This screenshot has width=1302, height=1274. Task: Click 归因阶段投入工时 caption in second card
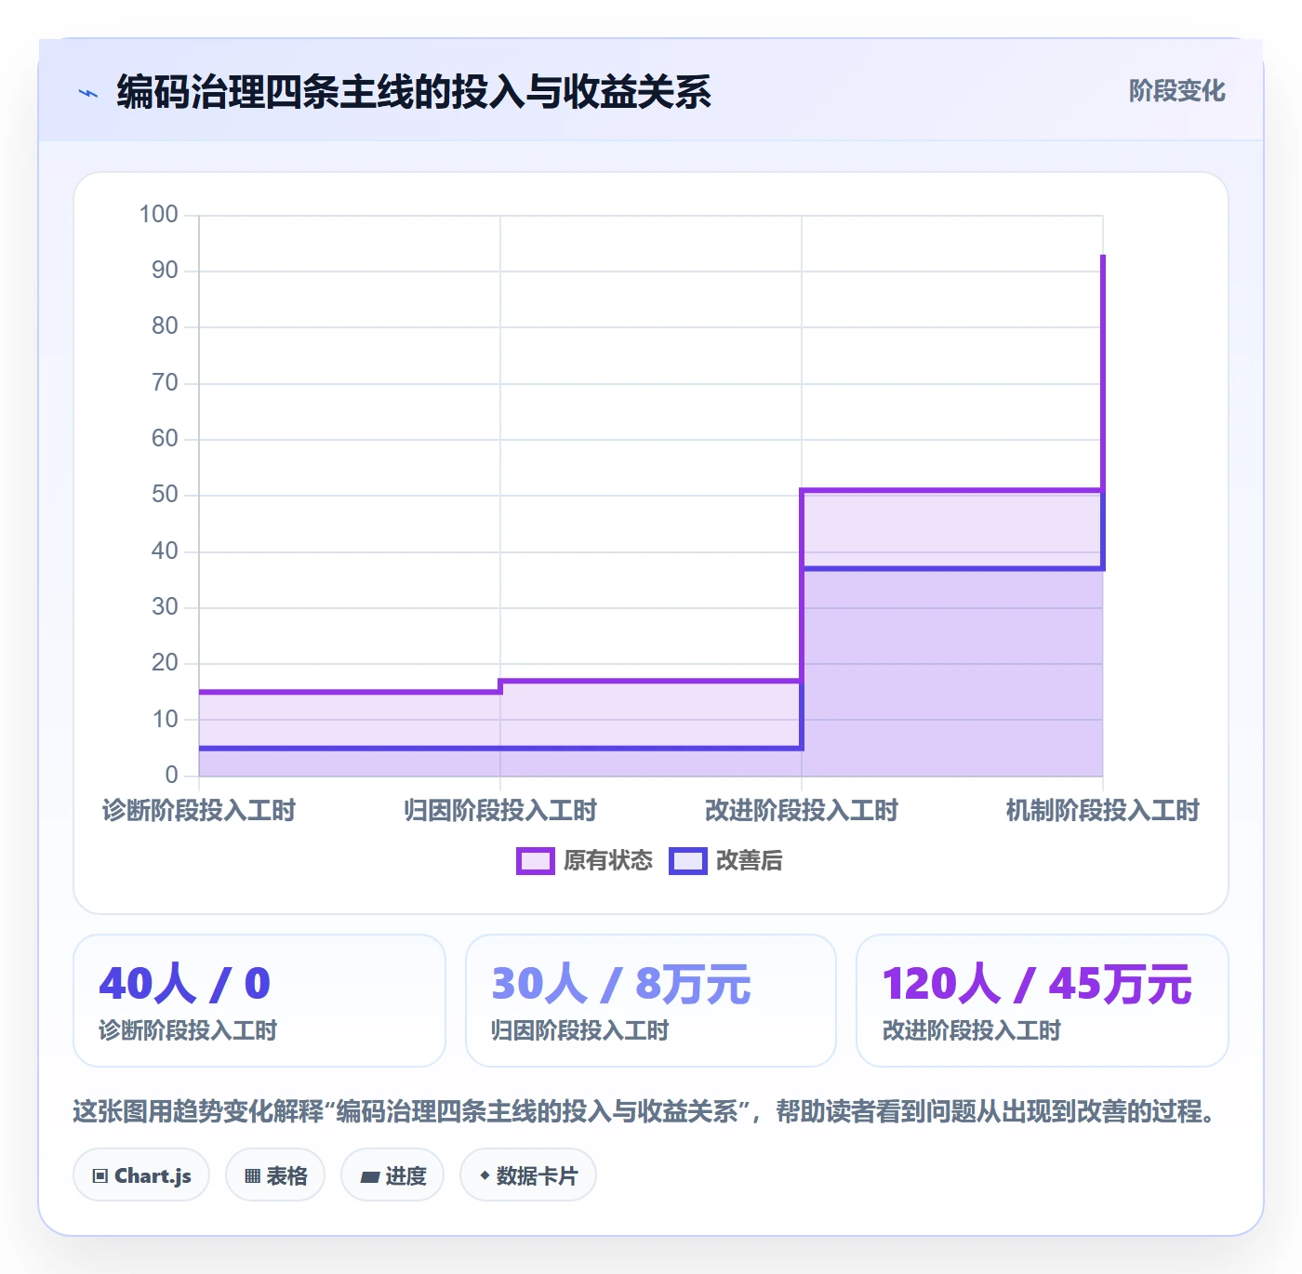pos(580,1031)
